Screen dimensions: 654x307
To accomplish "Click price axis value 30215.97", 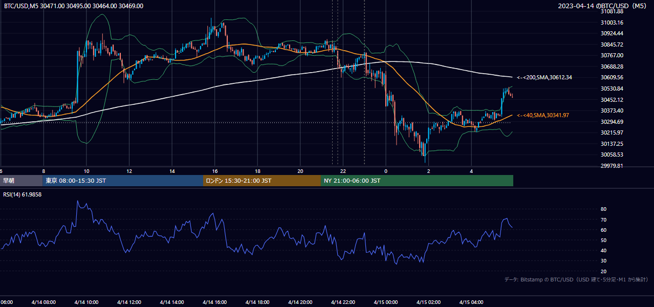I will click(612, 133).
